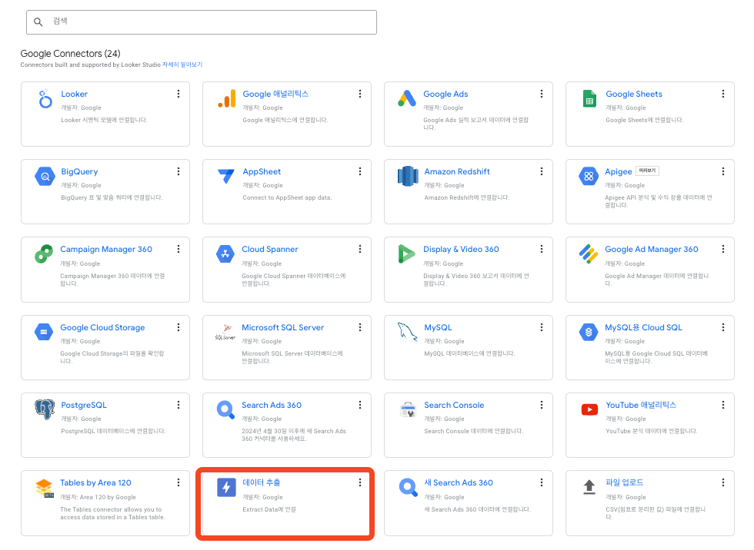Image resolution: width=754 pixels, height=550 pixels.
Task: Open the Looker connector title
Action: point(74,94)
